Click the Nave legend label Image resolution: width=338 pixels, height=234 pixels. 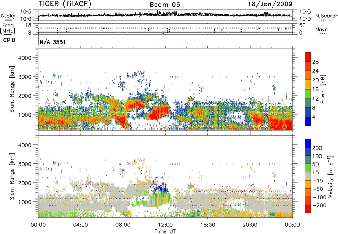pyautogui.click(x=322, y=29)
